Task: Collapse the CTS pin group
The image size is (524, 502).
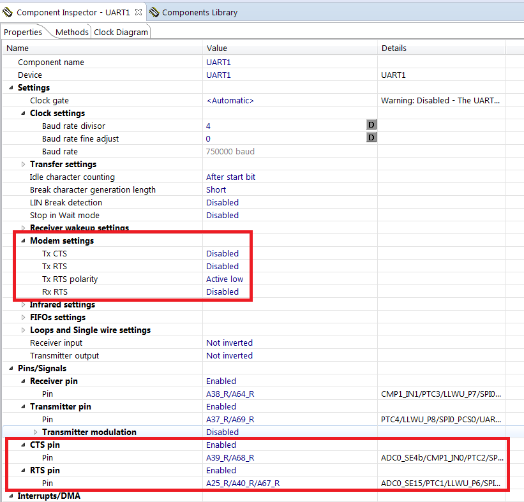Action: (x=23, y=445)
